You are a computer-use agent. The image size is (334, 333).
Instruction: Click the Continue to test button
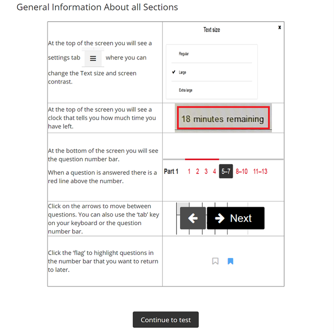[x=166, y=320]
